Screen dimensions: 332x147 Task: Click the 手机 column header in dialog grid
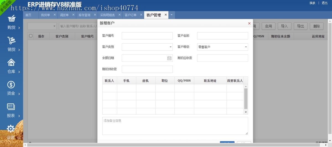pos(126,81)
